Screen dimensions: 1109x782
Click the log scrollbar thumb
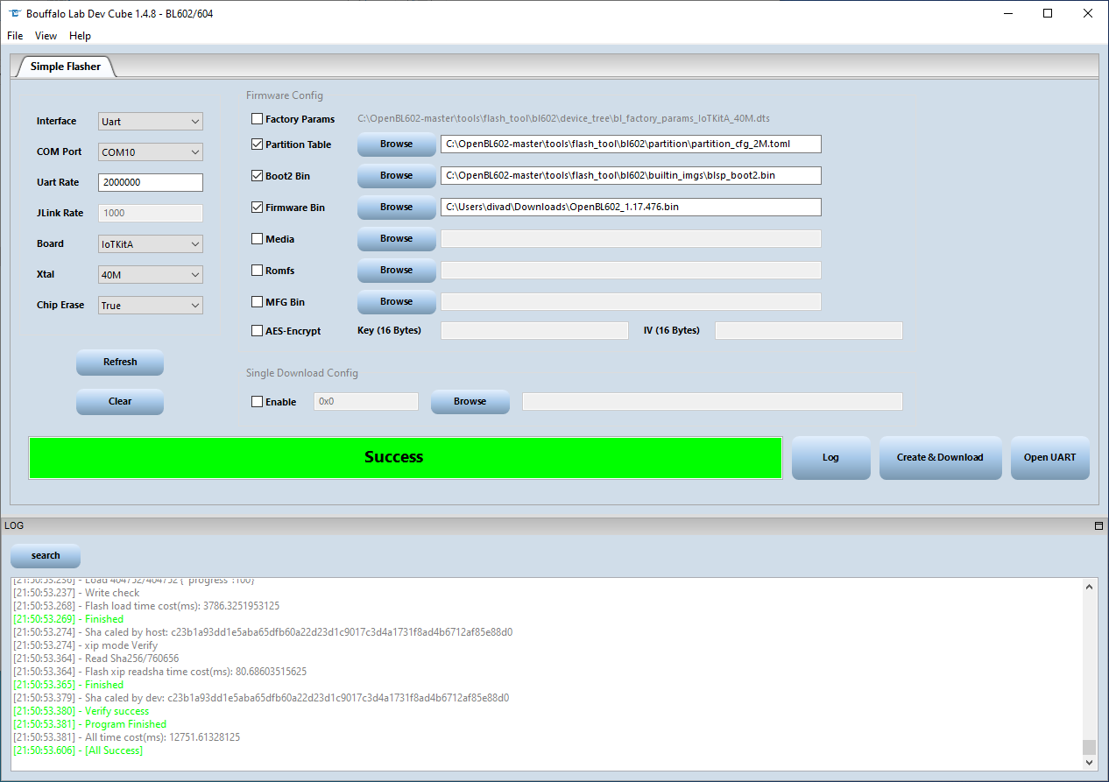pos(1089,747)
